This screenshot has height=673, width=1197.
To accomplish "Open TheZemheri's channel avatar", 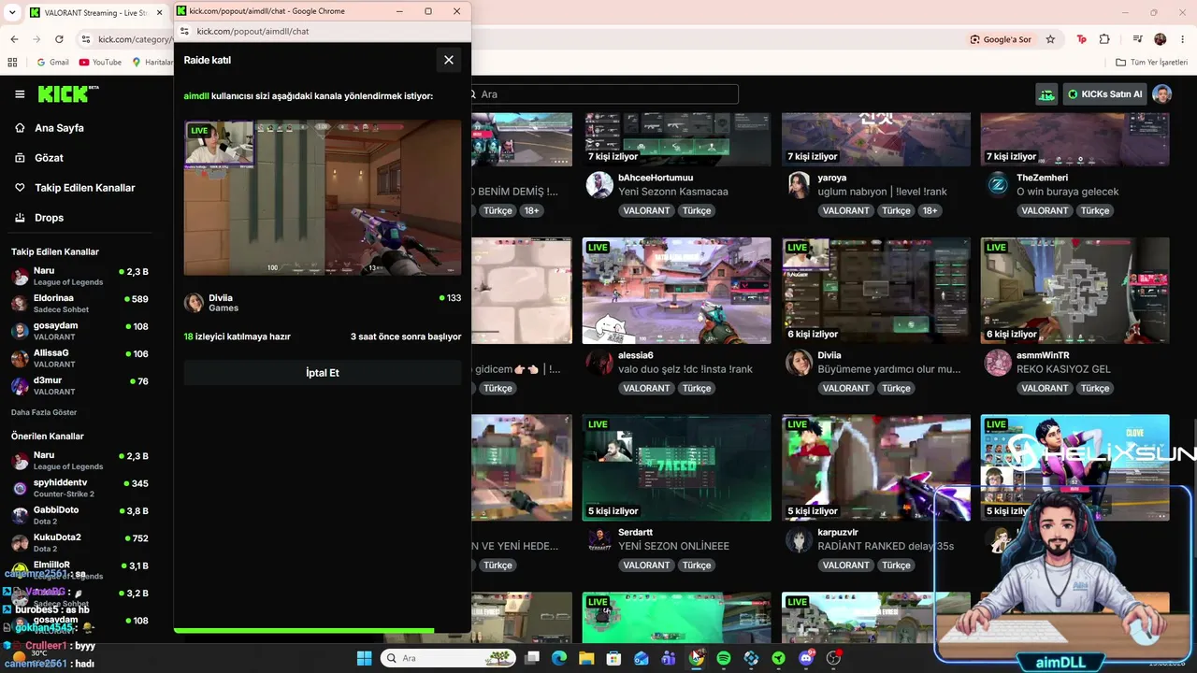I will tap(998, 185).
